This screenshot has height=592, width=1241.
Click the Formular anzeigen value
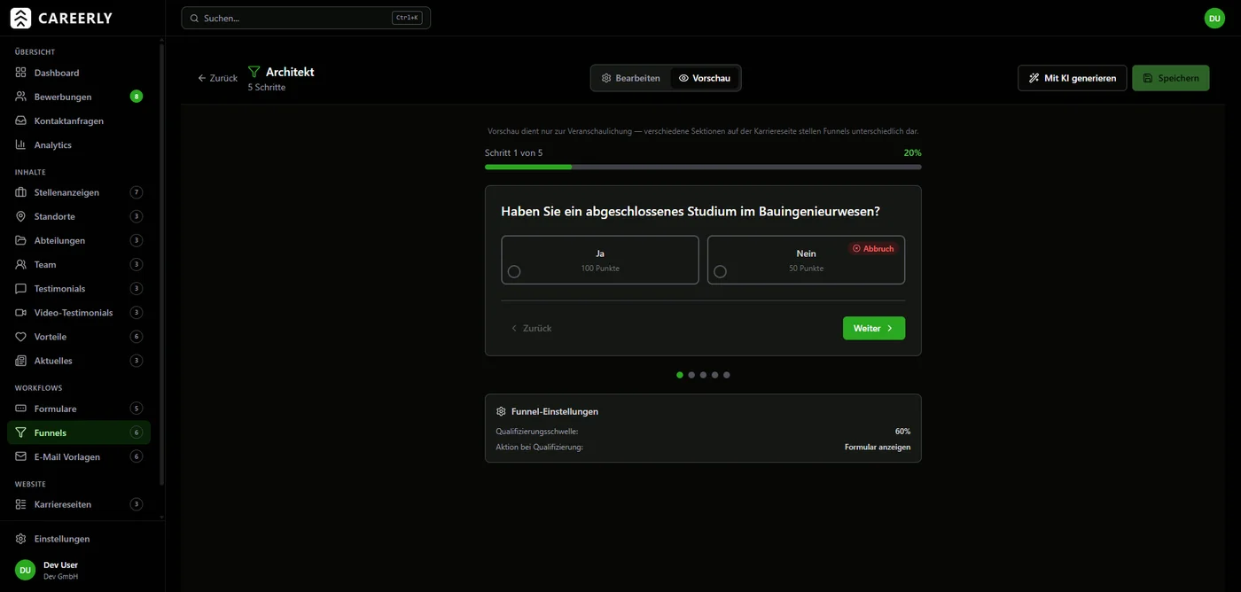(878, 448)
